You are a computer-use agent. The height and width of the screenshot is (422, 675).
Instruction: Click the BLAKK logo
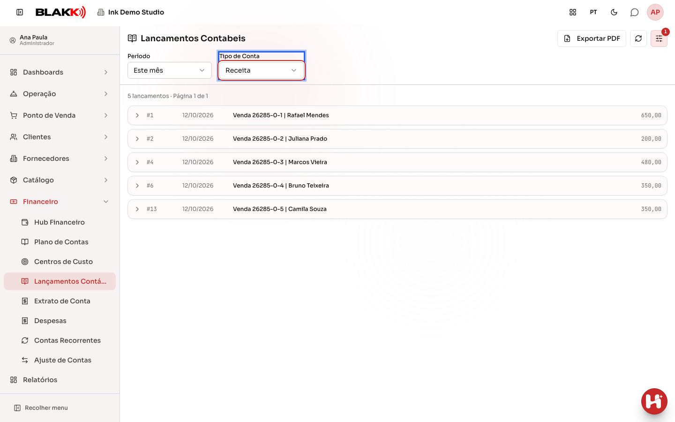(60, 12)
